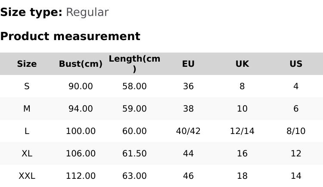Screen dimensions: 323x187
Task: Click the XXL size row label
Action: point(27,176)
